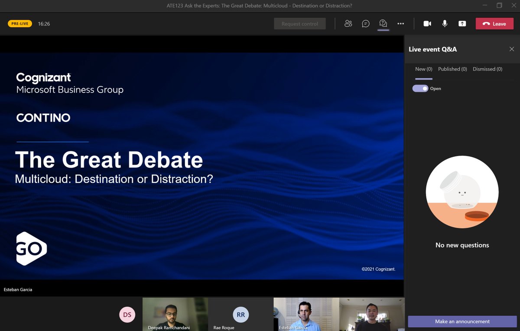Open the meeting chat icon
Viewport: 520px width, 331px height.
[366, 24]
